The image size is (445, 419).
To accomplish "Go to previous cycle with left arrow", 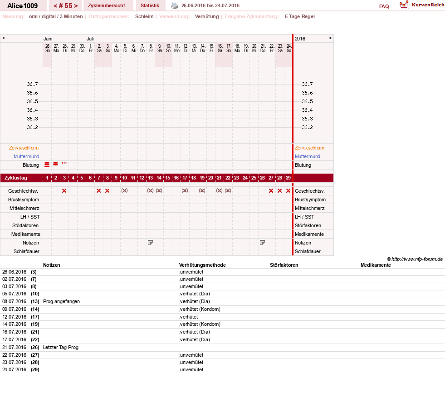I will click(x=55, y=6).
